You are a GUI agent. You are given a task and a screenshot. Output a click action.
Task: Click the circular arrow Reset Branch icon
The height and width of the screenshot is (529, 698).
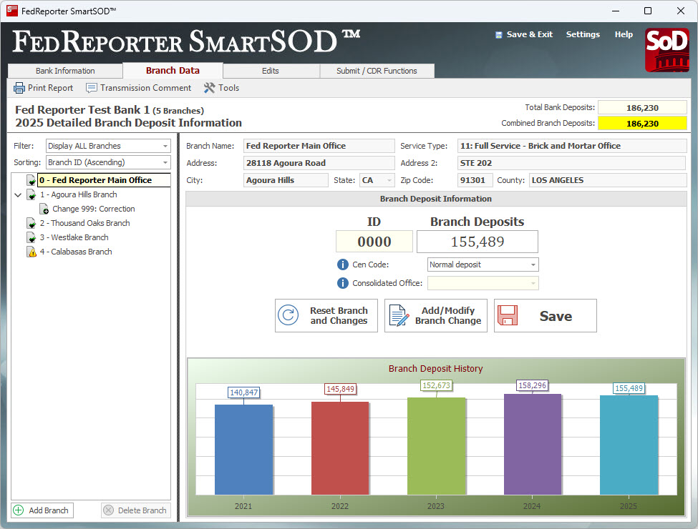tap(289, 315)
